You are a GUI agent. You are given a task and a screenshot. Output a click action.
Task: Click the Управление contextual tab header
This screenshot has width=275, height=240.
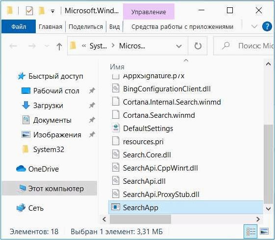click(x=149, y=12)
